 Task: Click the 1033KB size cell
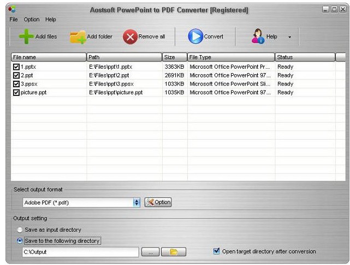(174, 84)
